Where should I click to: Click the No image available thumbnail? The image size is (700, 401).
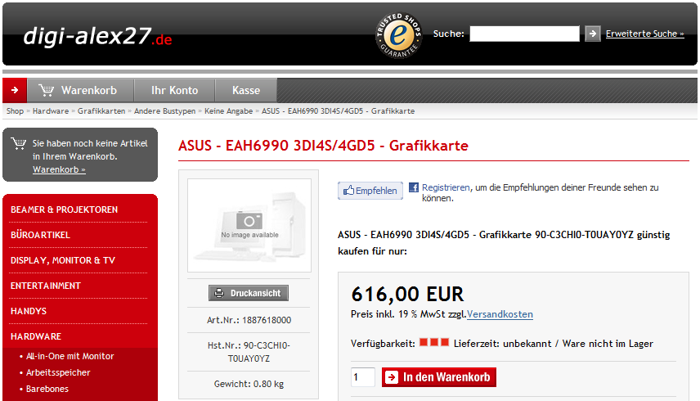coord(249,226)
